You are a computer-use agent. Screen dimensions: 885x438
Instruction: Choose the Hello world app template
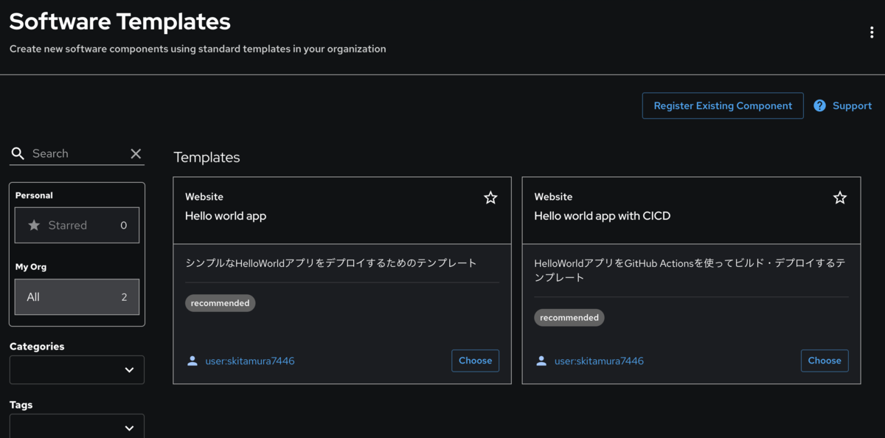475,361
